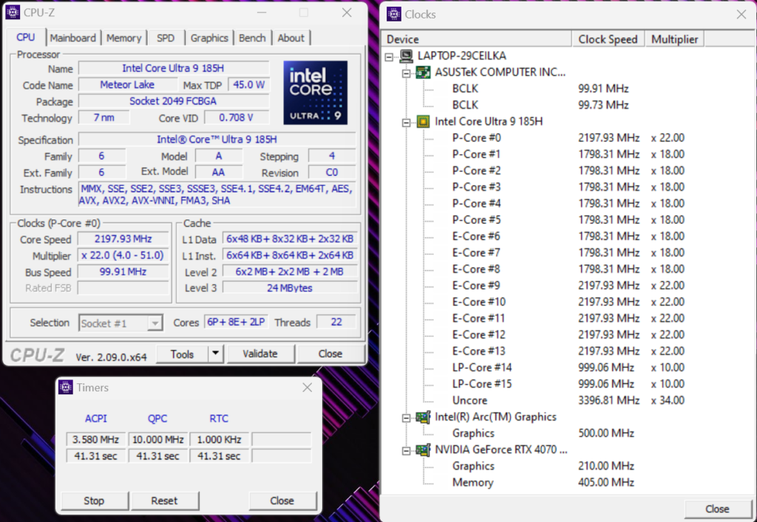The image size is (757, 522).
Task: Reset the timers
Action: coord(164,501)
